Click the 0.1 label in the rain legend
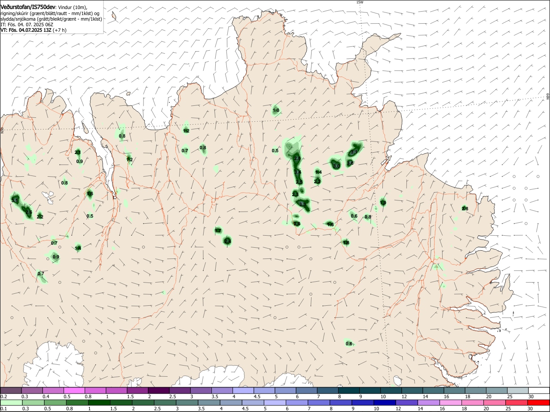The image size is (550, 412). [3, 409]
